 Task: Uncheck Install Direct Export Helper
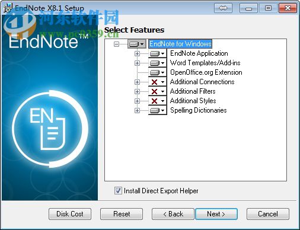(x=118, y=191)
